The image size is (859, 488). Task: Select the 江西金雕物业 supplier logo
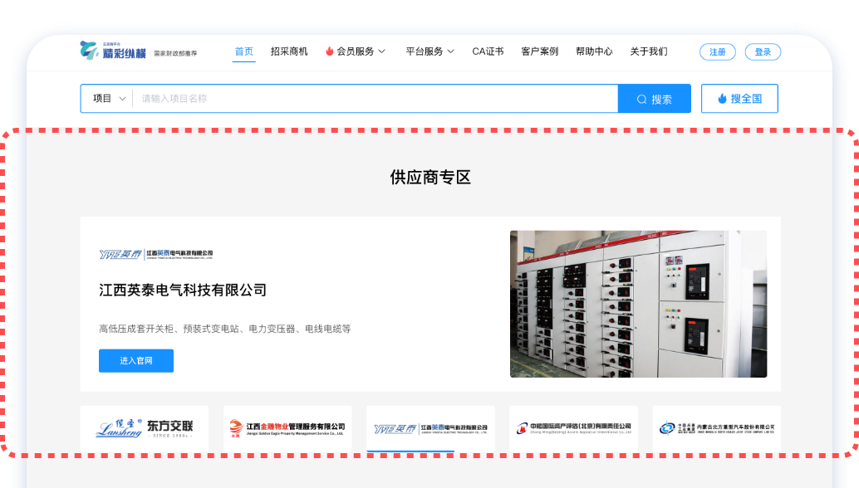[x=287, y=428]
